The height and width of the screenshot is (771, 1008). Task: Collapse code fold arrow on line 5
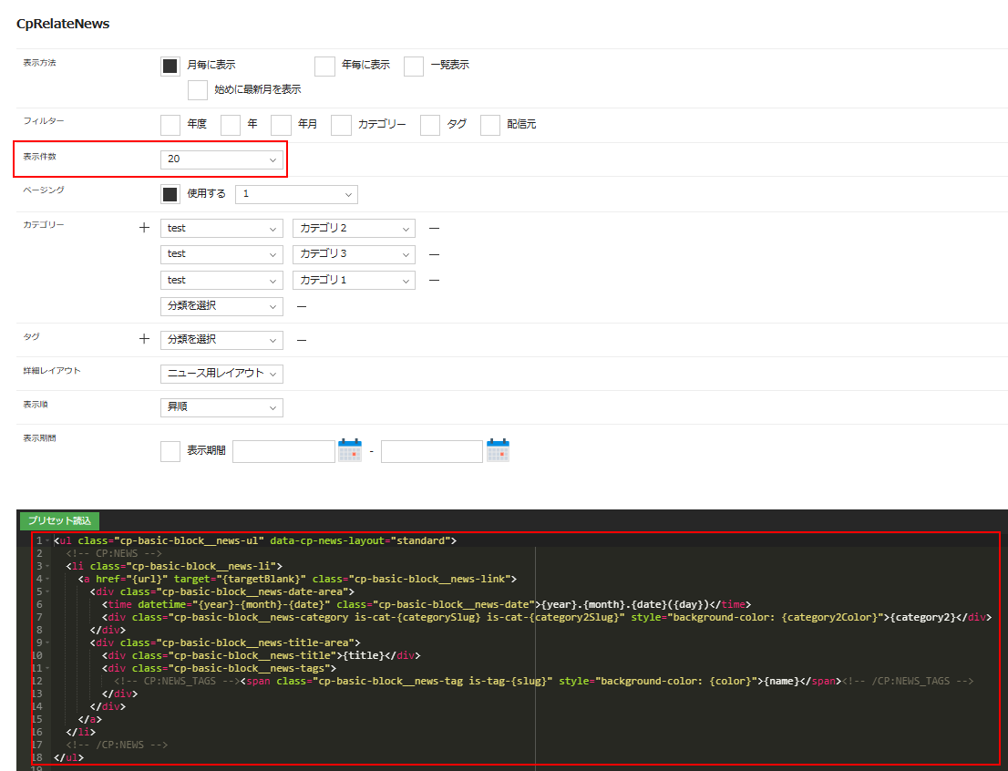(47, 591)
